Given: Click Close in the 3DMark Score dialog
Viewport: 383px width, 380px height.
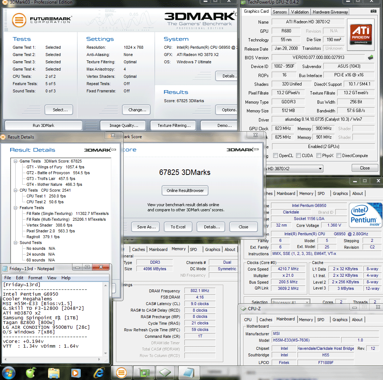Looking at the screenshot, I should point(243,227).
